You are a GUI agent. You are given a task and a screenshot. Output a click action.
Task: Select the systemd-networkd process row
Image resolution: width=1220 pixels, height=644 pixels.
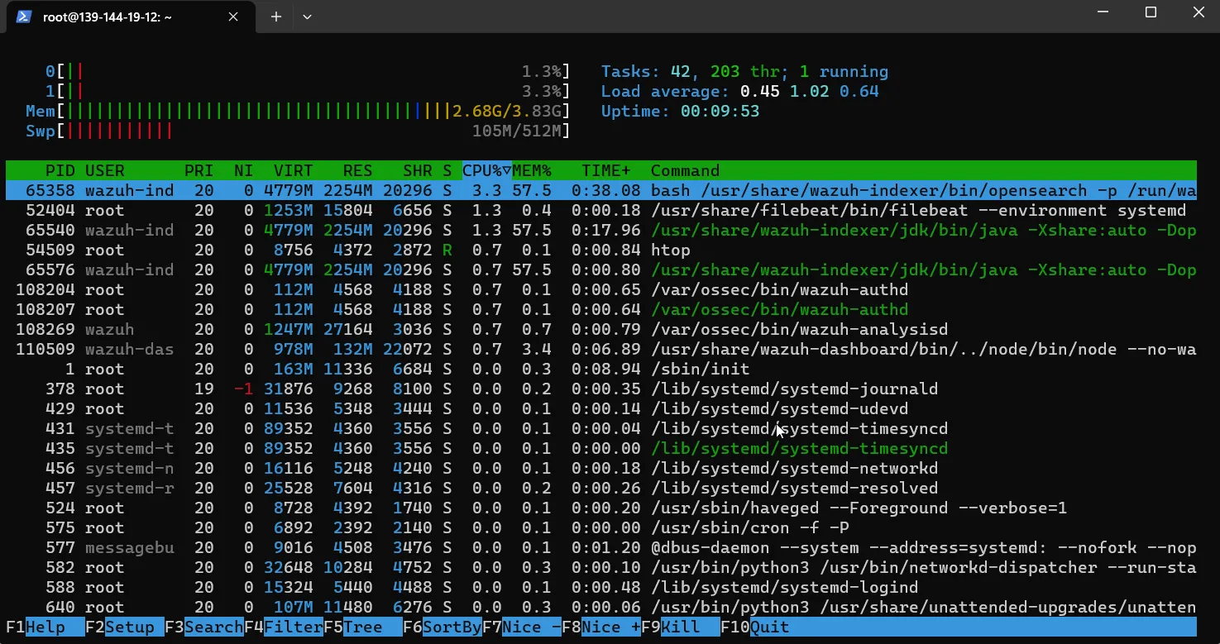(x=601, y=468)
